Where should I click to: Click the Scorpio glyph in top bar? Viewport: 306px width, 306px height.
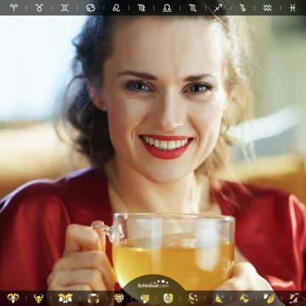pyautogui.click(x=193, y=7)
